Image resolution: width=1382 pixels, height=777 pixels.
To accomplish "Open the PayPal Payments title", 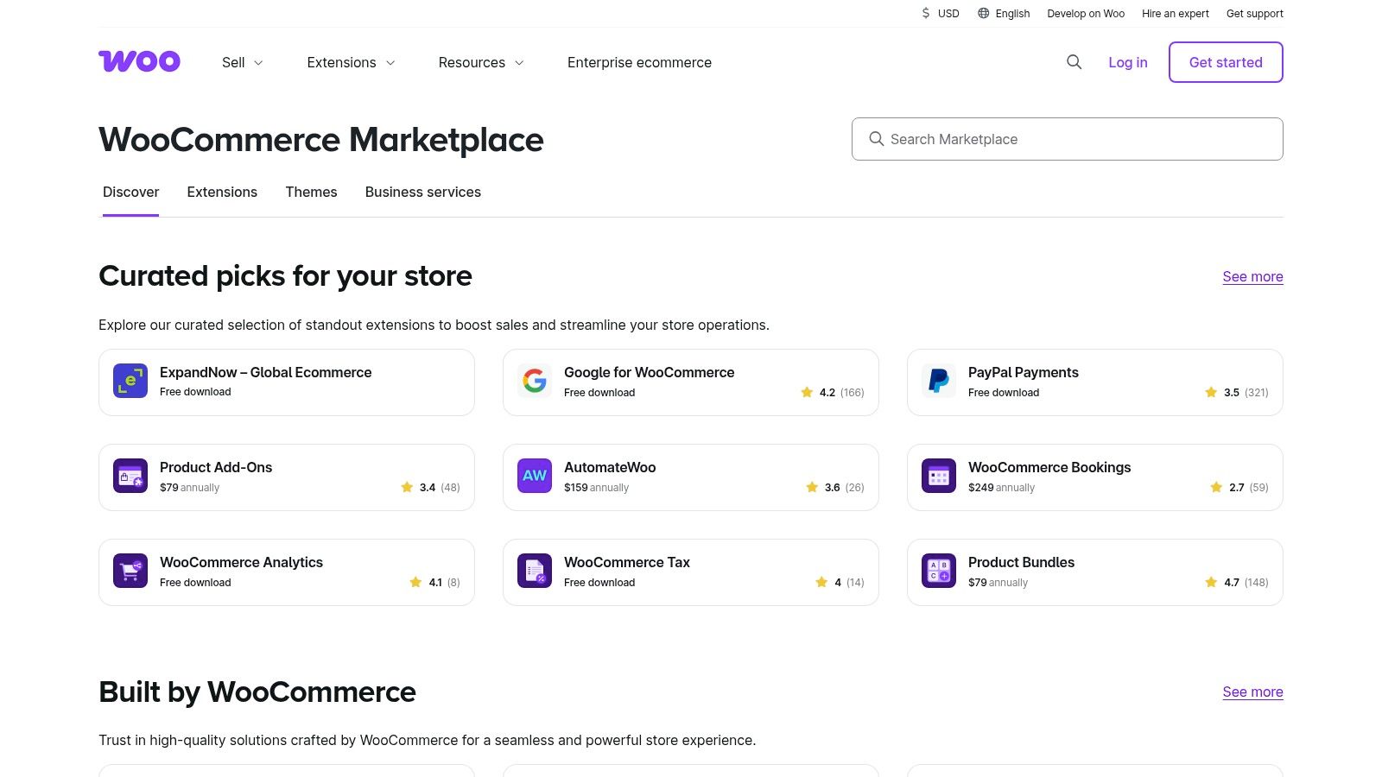I will tap(1023, 372).
